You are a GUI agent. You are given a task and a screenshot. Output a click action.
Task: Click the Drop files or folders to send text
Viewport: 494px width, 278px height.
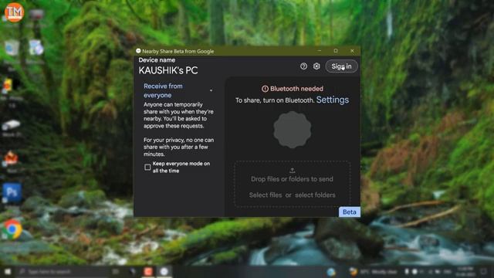coord(292,179)
